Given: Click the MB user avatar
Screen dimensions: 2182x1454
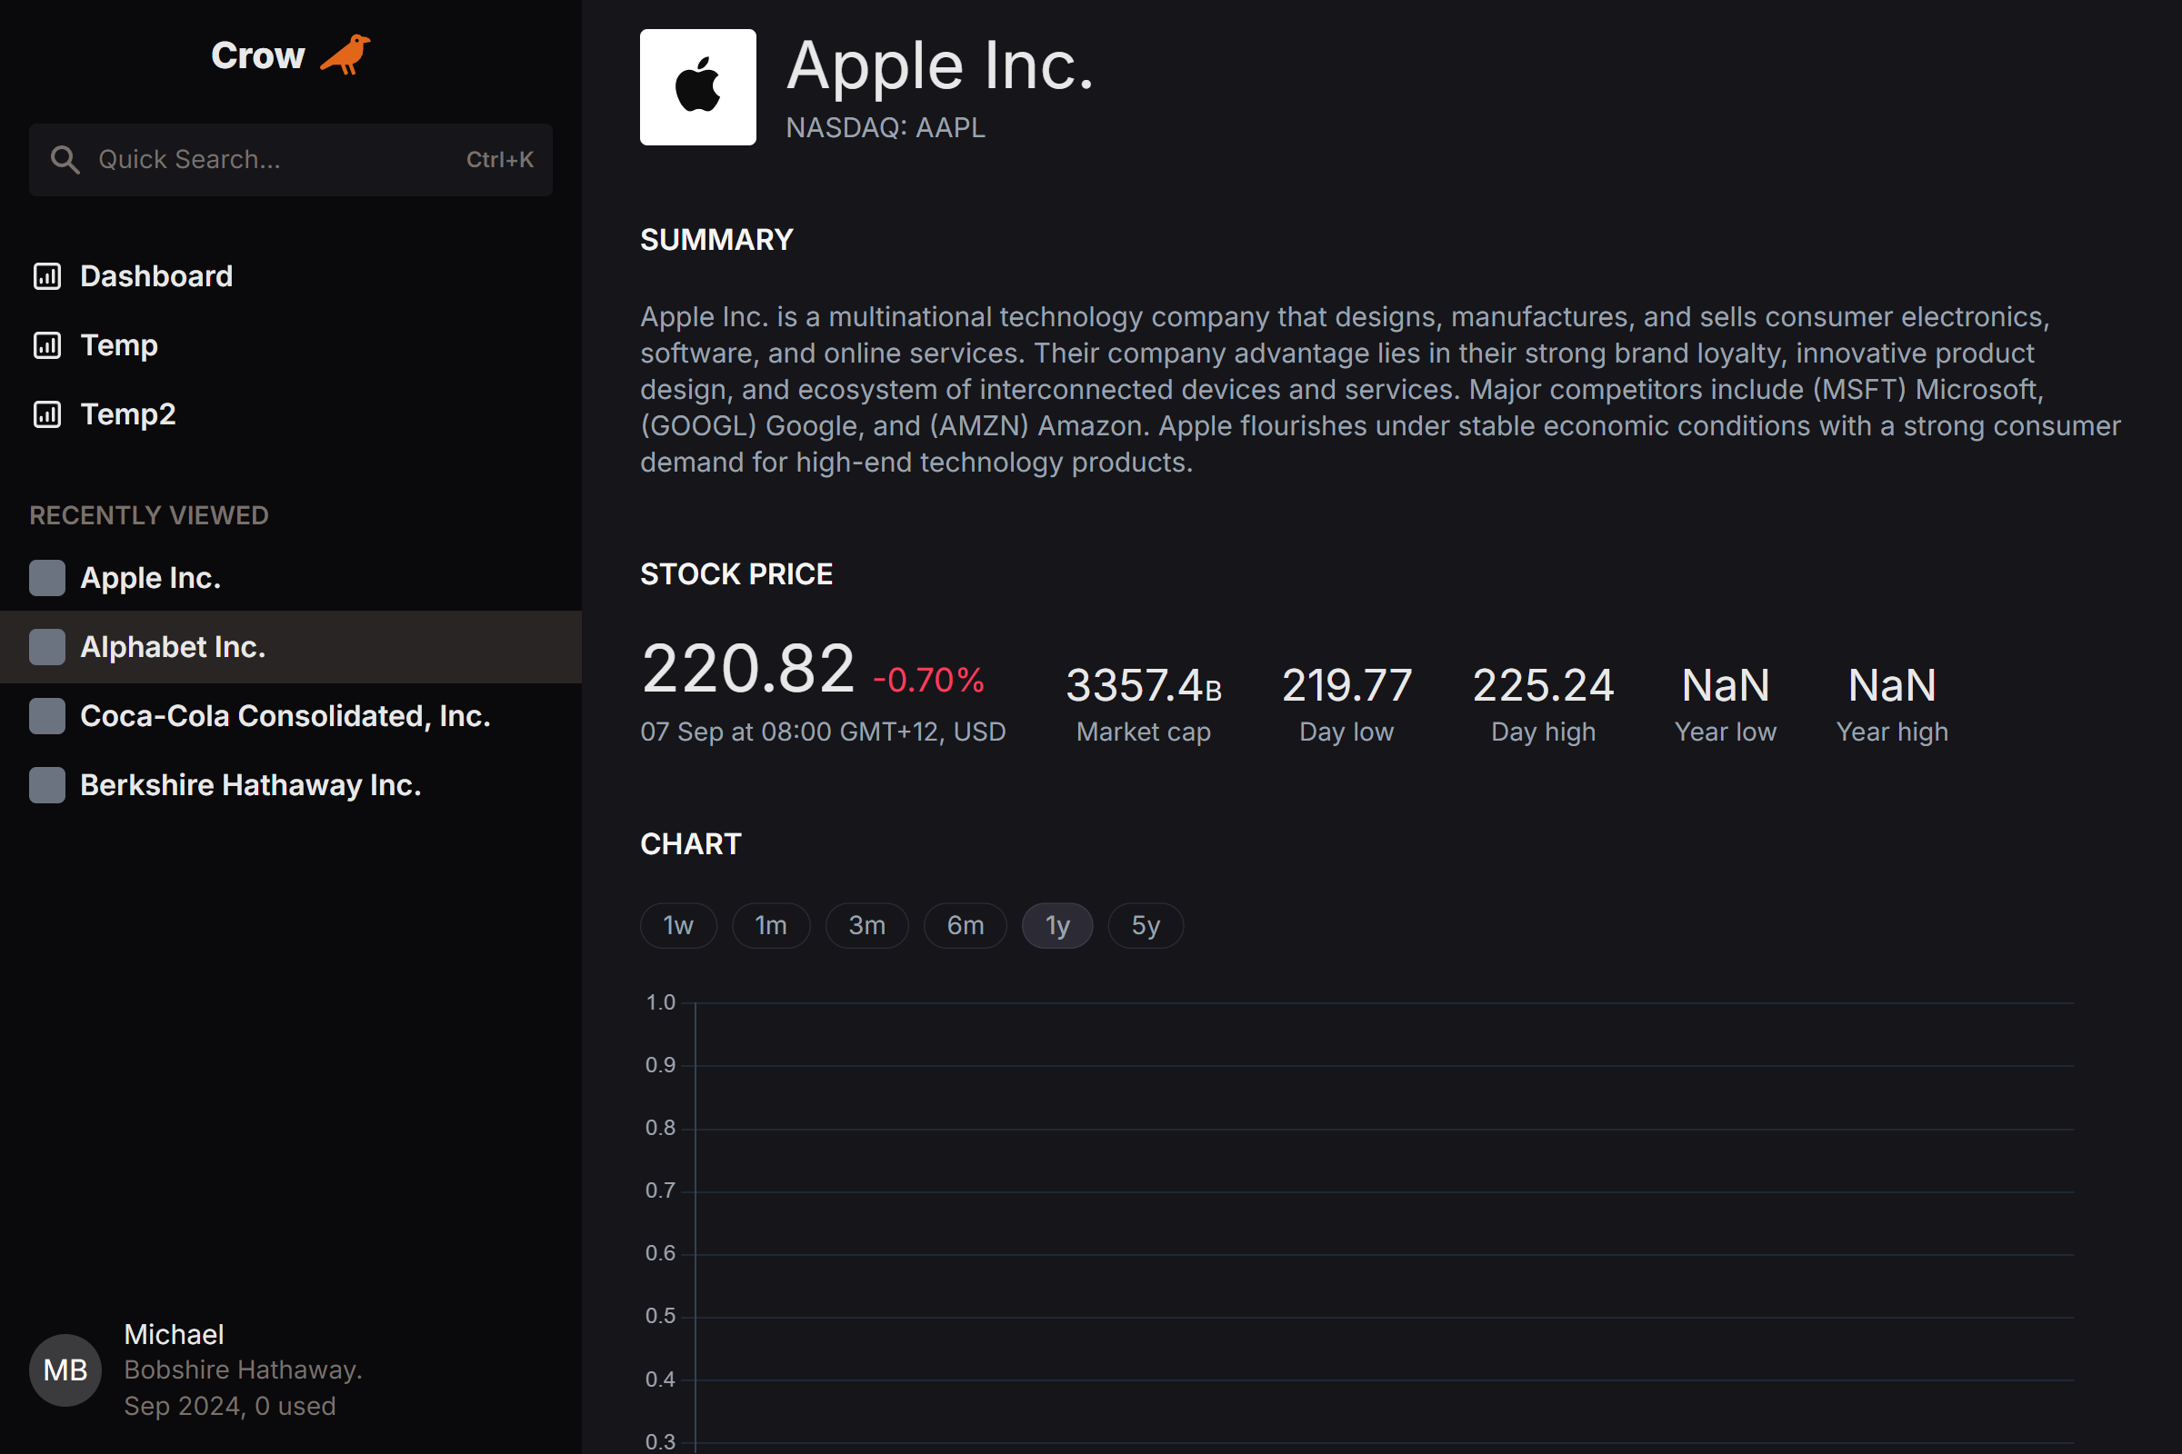Looking at the screenshot, I should 65,1369.
